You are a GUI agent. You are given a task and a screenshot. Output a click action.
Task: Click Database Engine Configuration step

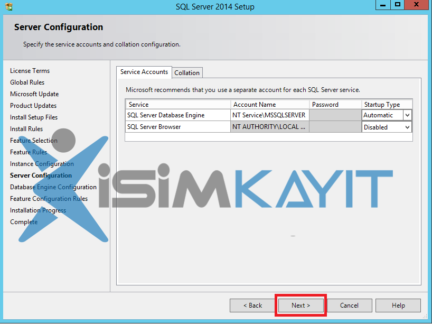[53, 187]
